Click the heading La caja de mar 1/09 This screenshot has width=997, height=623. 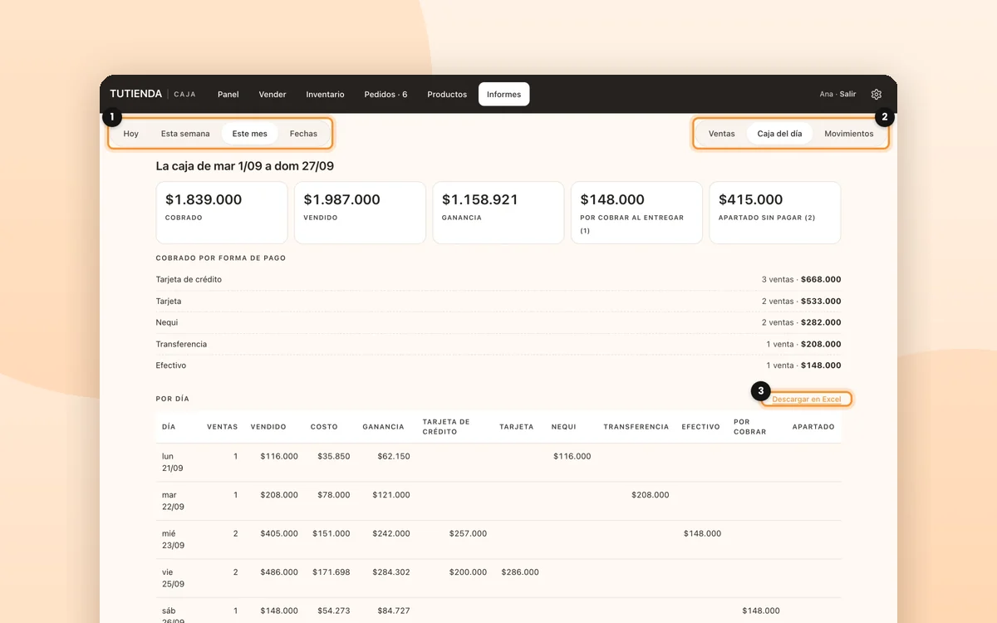pos(245,166)
